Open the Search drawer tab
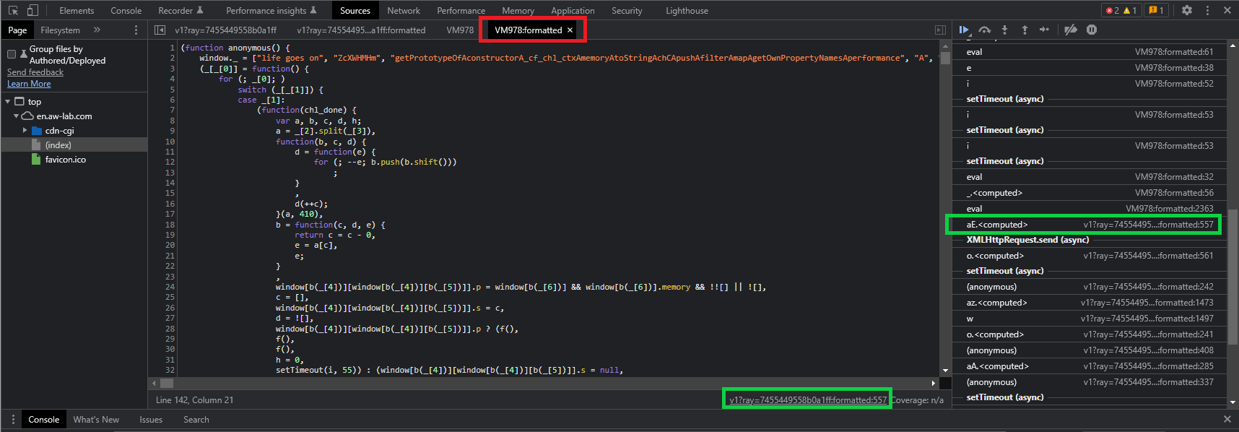Viewport: 1239px width, 432px height. click(196, 420)
